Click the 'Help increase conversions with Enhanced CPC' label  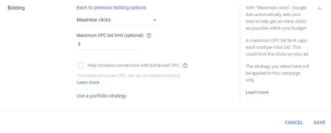(x=133, y=65)
